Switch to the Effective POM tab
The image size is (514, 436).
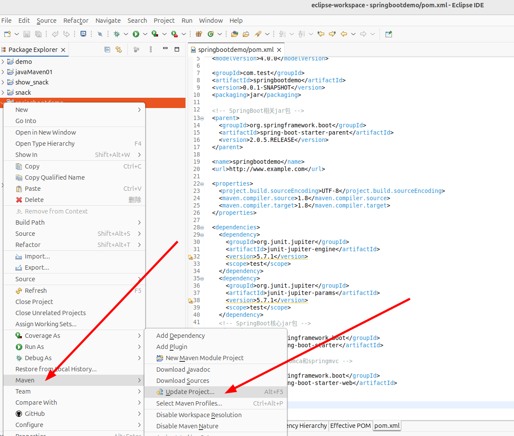click(x=350, y=426)
